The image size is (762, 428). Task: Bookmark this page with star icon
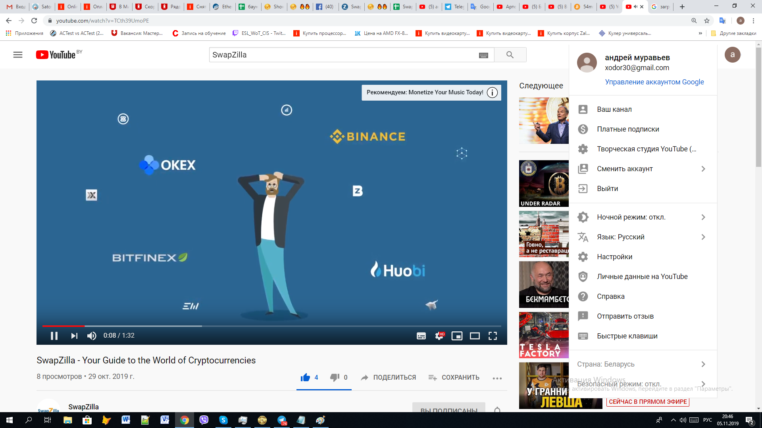[x=707, y=21]
